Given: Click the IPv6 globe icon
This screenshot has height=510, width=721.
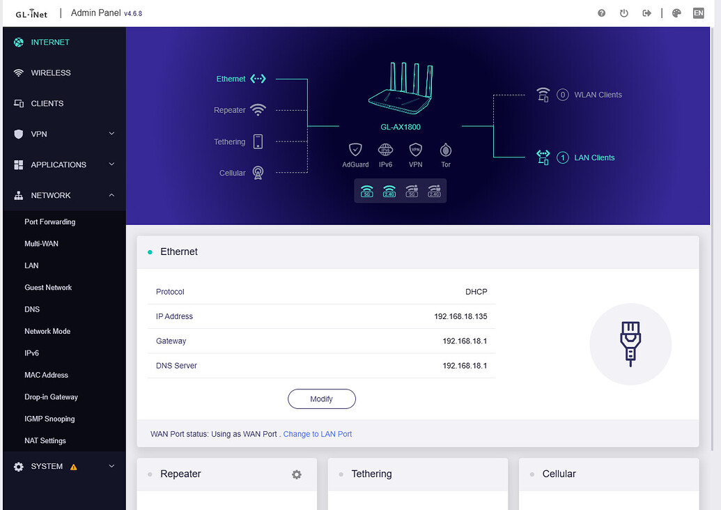Looking at the screenshot, I should (x=385, y=150).
